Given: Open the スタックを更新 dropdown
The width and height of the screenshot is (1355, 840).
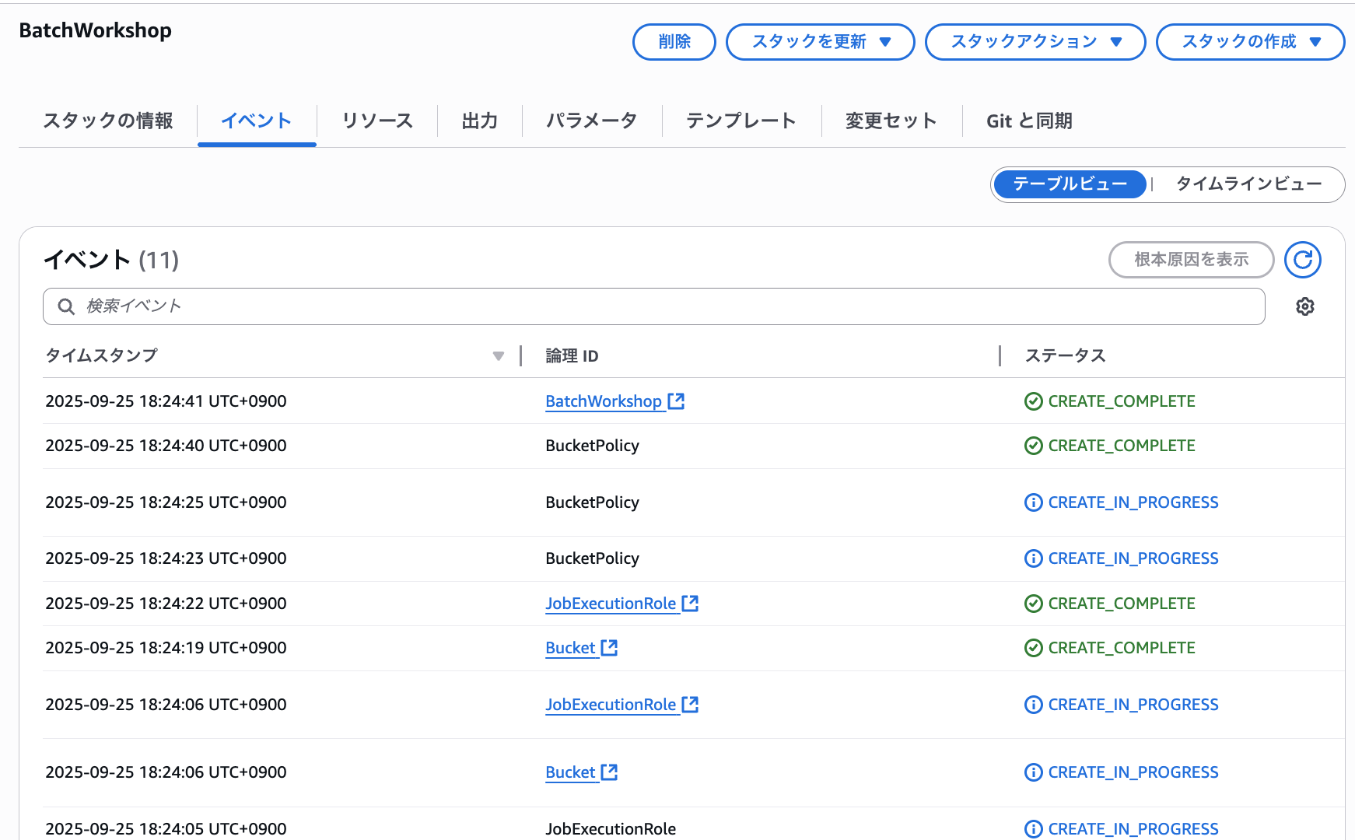Looking at the screenshot, I should [821, 42].
